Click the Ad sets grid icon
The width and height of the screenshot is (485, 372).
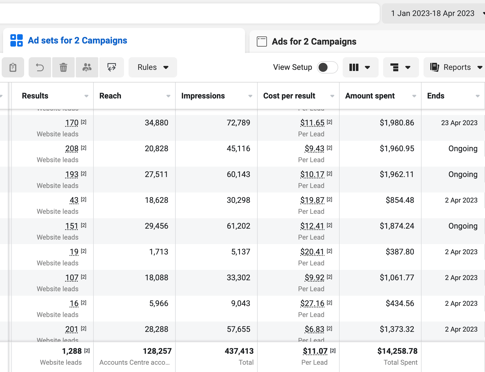17,40
